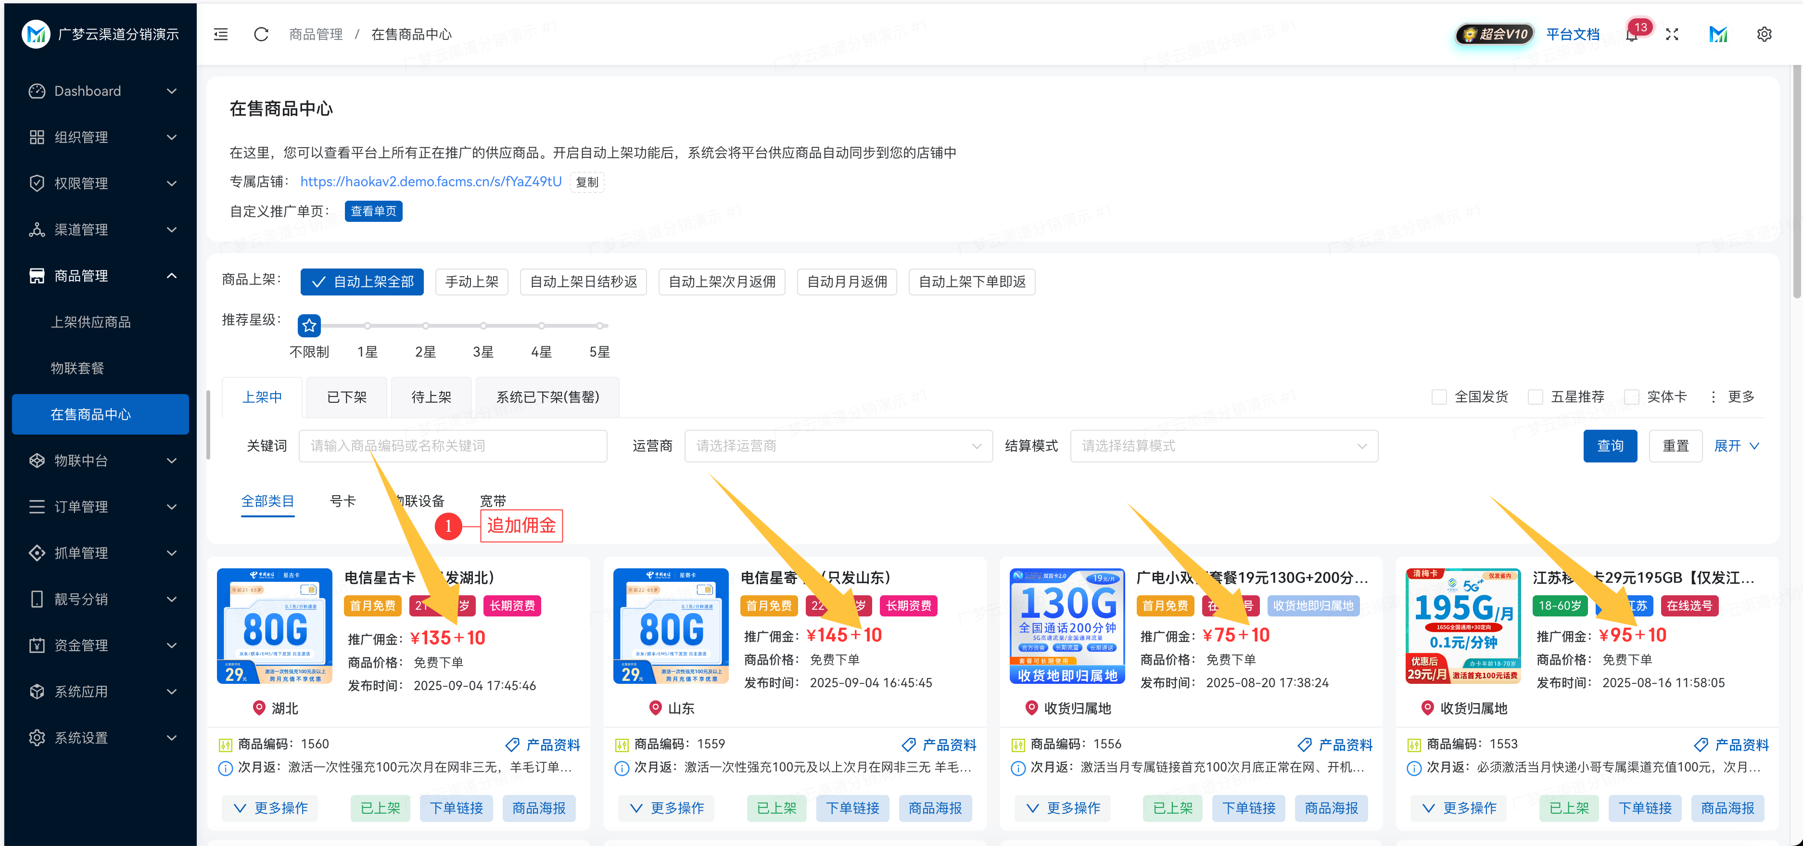Enable the 实体卡 filter checkbox
Screen dimensions: 1803x846
point(1632,397)
